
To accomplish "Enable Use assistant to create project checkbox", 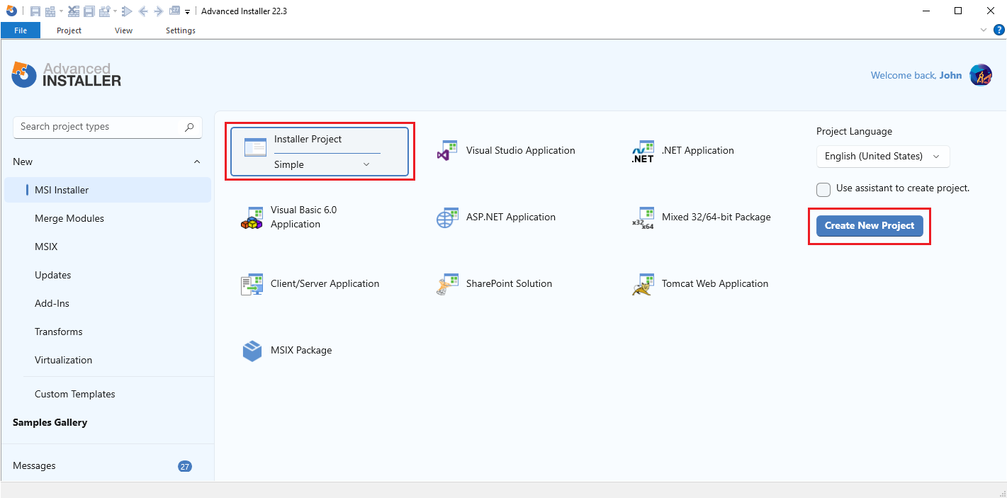I will 823,189.
